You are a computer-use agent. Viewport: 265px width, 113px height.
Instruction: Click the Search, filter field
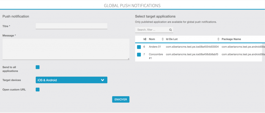click(x=152, y=30)
